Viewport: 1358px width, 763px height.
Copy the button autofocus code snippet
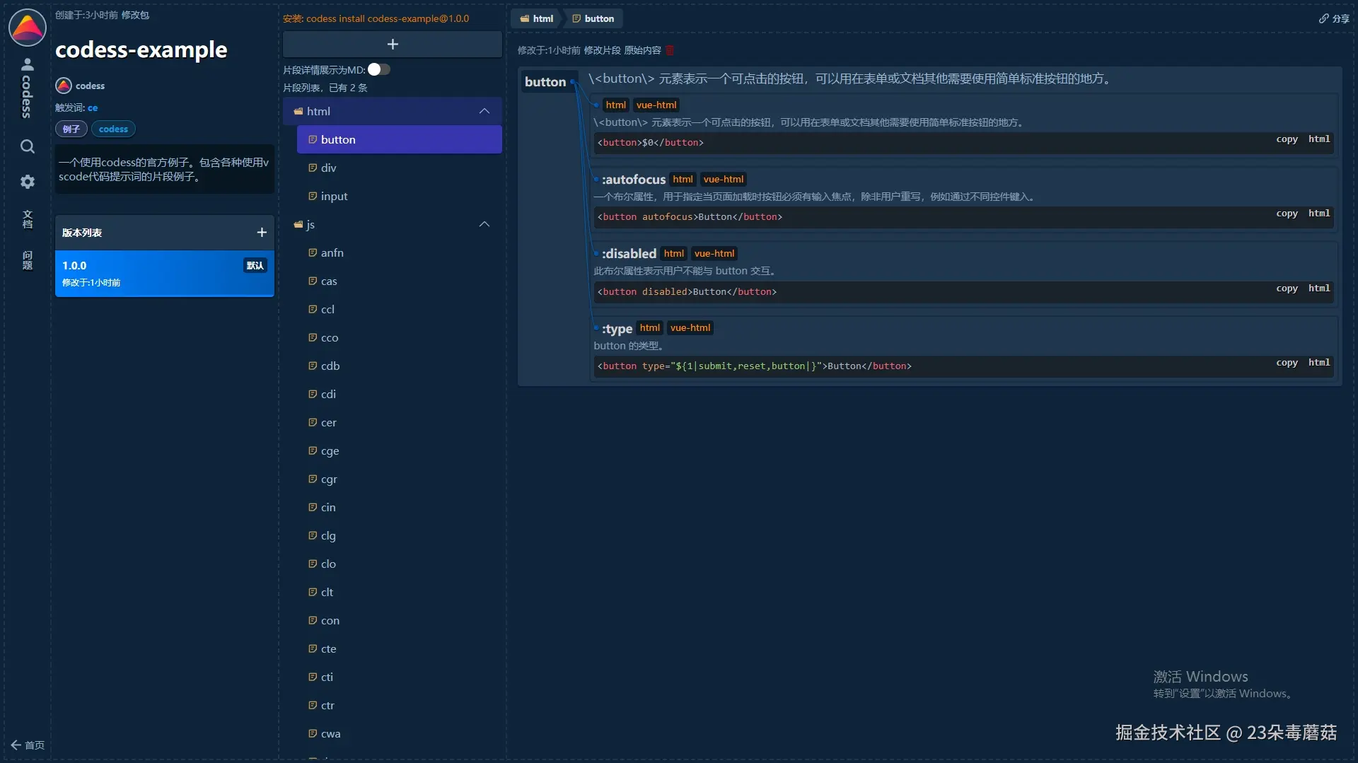(x=1287, y=214)
